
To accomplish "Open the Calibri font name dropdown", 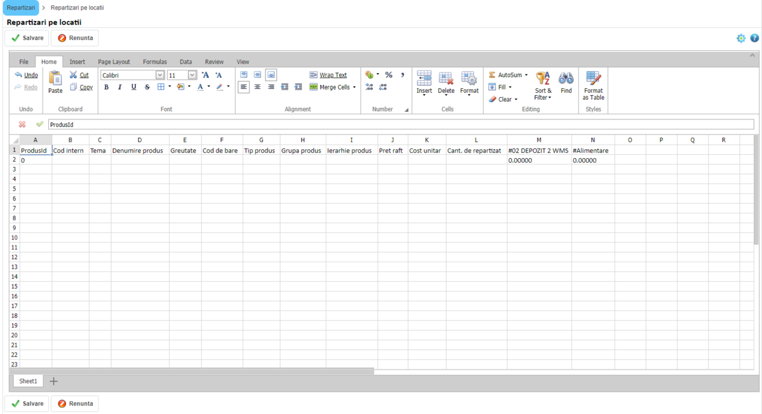I will (x=160, y=75).
